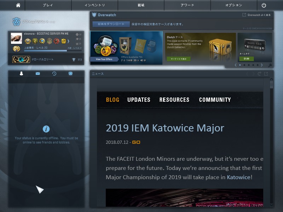Click the offline status info icon

pyautogui.click(x=46, y=129)
